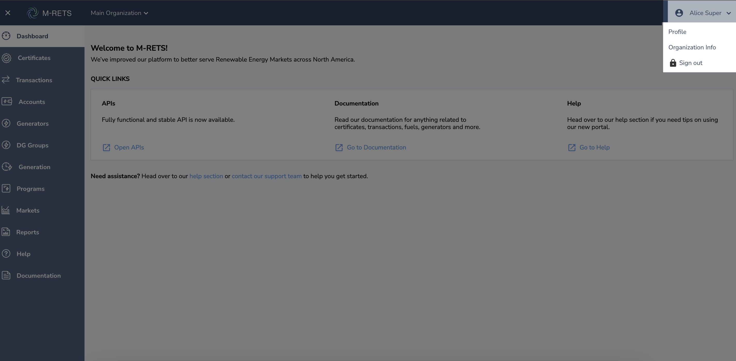Viewport: 736px width, 361px height.
Task: Close the sidebar with the X icon
Action: pos(8,13)
